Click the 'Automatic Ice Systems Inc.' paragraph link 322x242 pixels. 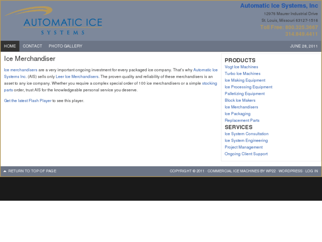click(x=206, y=70)
